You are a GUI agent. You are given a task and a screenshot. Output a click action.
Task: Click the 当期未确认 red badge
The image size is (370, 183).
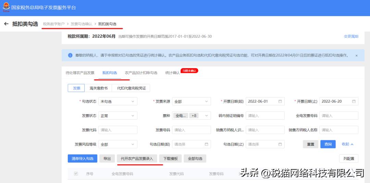point(189,71)
